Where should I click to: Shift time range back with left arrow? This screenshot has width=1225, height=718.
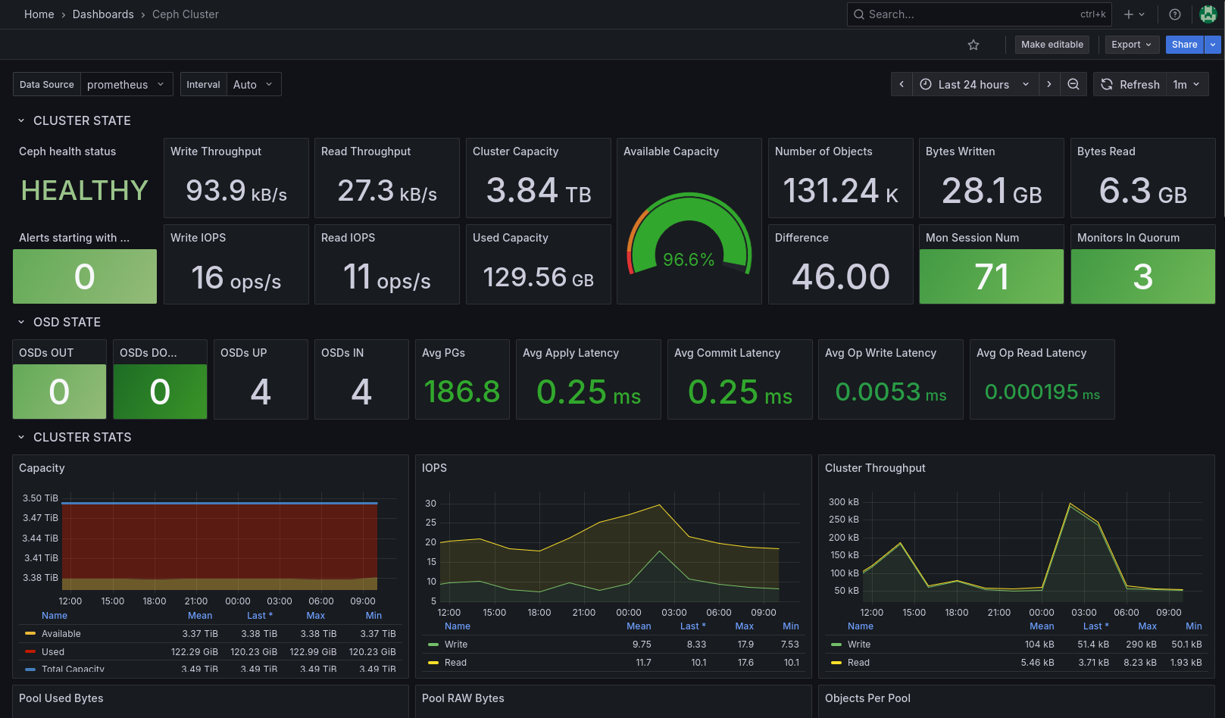click(902, 84)
